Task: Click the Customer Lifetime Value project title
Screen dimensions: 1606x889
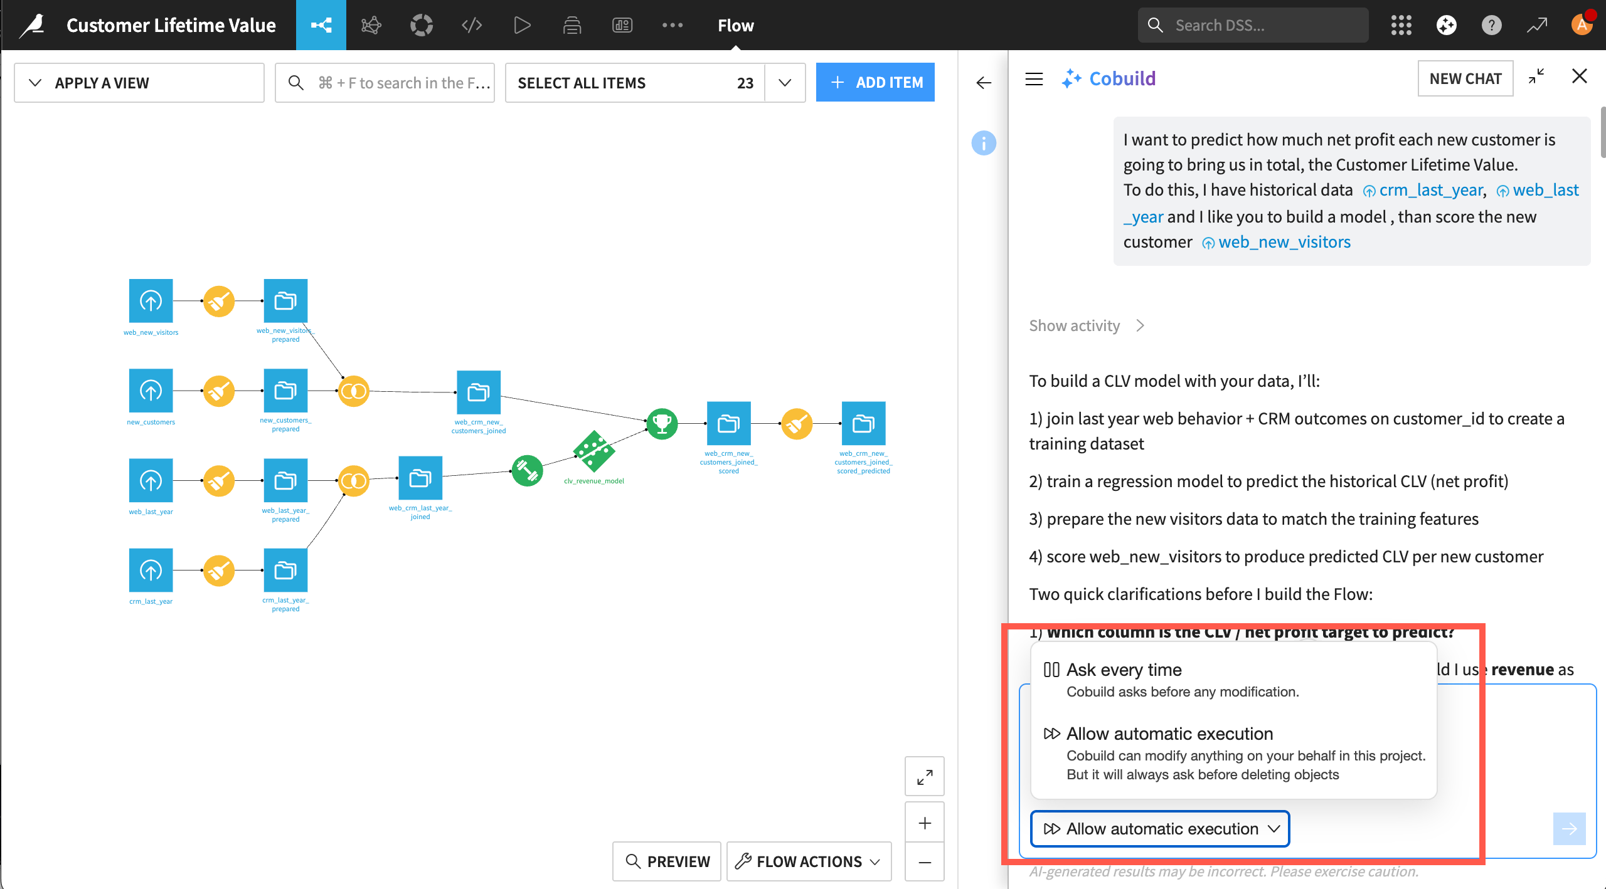Action: click(171, 25)
